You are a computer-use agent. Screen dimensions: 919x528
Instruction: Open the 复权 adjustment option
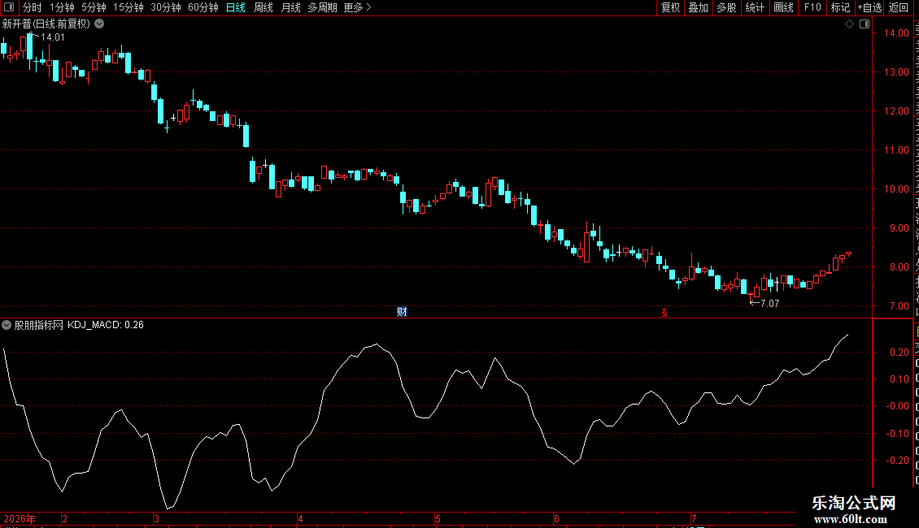click(x=670, y=7)
